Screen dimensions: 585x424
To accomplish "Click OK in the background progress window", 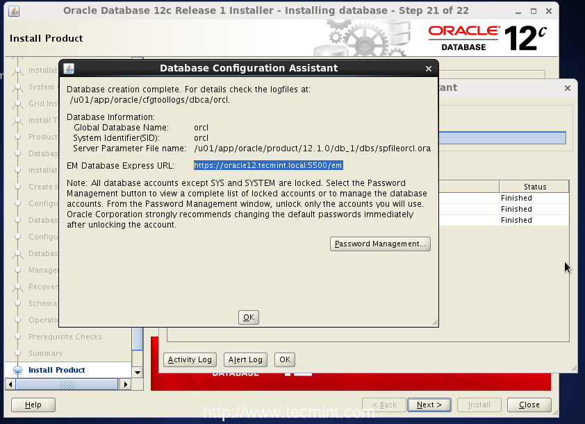I will pos(285,359).
